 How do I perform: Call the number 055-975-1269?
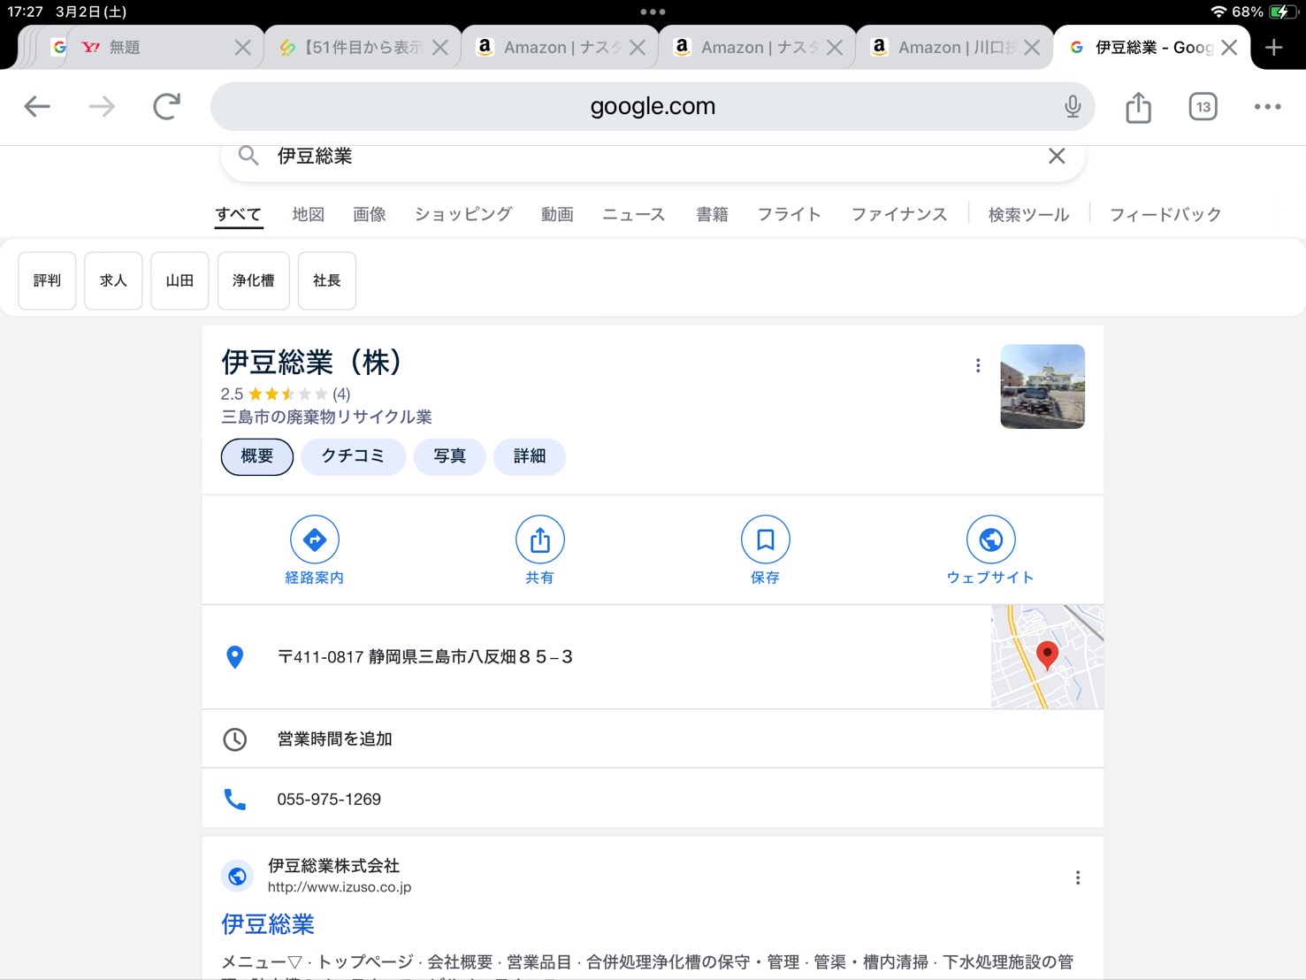coord(329,800)
